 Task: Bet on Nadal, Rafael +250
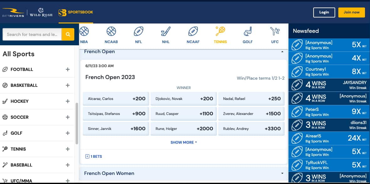click(251, 99)
